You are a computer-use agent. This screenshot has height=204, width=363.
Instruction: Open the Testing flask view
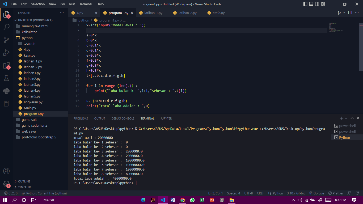click(6, 78)
